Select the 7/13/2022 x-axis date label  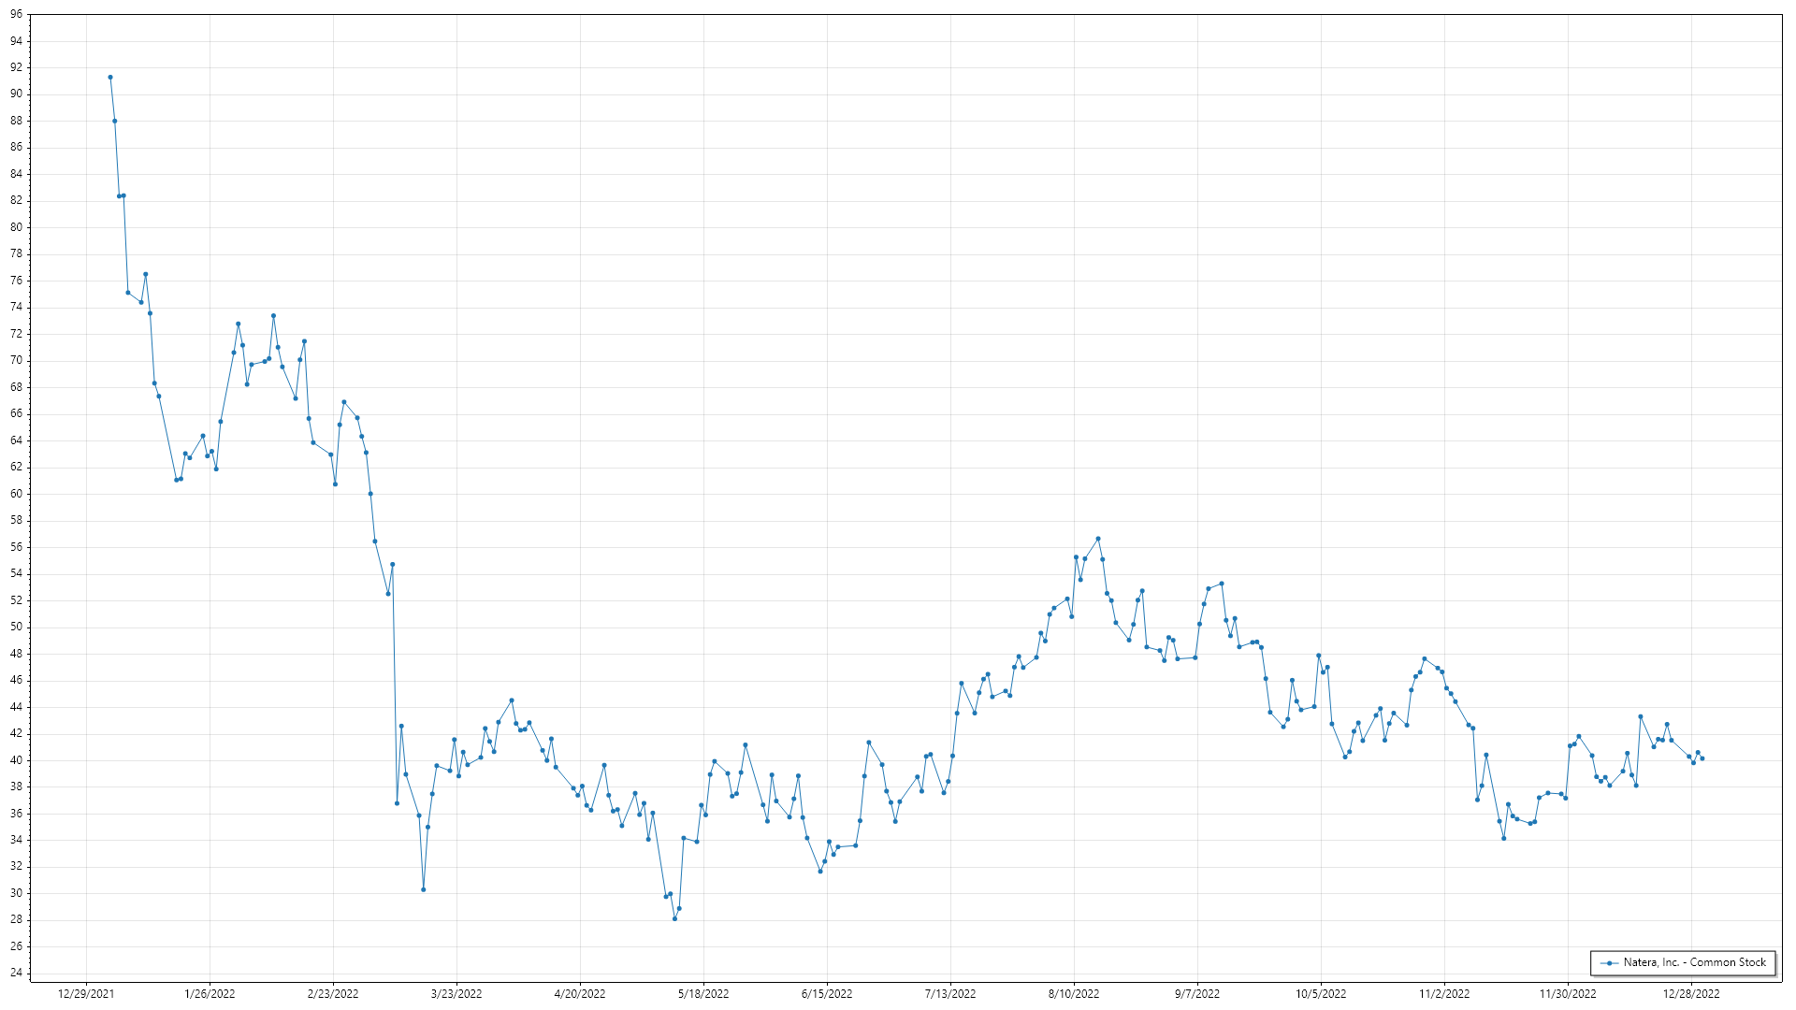click(x=950, y=993)
